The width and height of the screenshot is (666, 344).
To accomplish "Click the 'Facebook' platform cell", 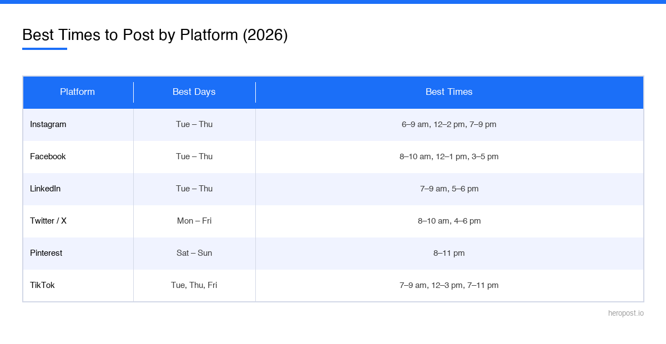I will click(78, 157).
